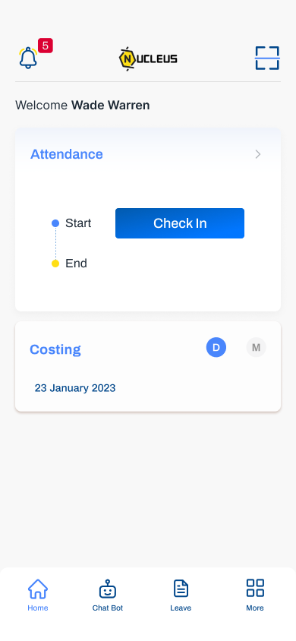The image size is (296, 641).
Task: Tap the blue Start timeline dot
Action: pos(55,223)
